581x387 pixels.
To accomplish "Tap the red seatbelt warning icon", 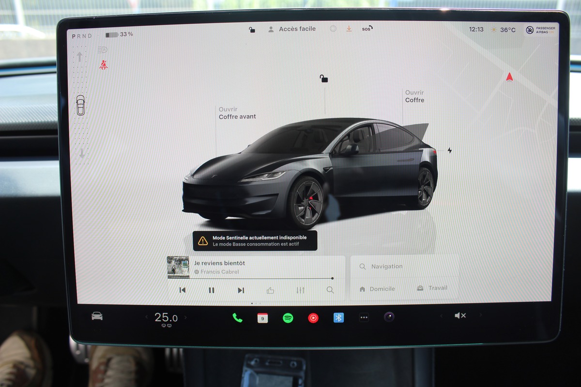I will pyautogui.click(x=103, y=65).
